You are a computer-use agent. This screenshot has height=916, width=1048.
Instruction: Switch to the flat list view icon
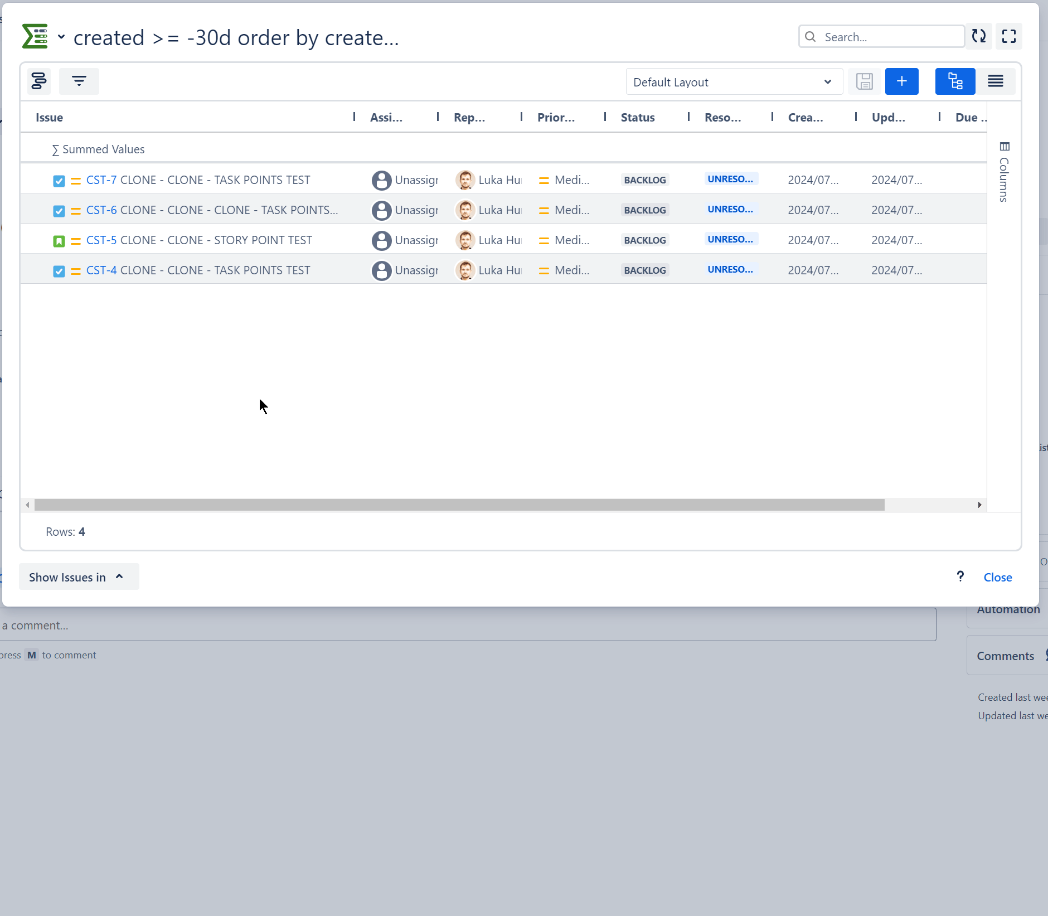point(996,81)
